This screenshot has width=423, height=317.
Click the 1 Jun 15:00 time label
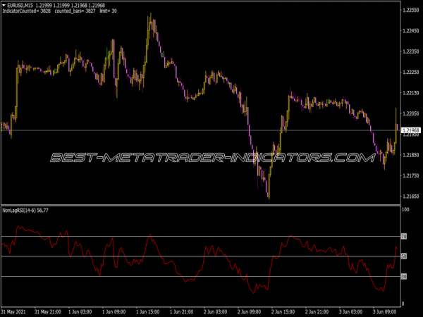click(147, 312)
